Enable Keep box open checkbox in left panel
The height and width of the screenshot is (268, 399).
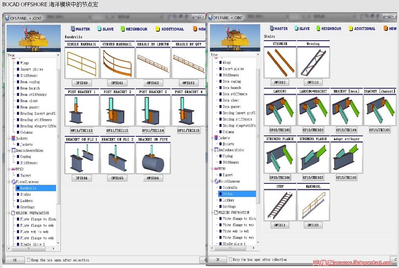tap(29, 260)
